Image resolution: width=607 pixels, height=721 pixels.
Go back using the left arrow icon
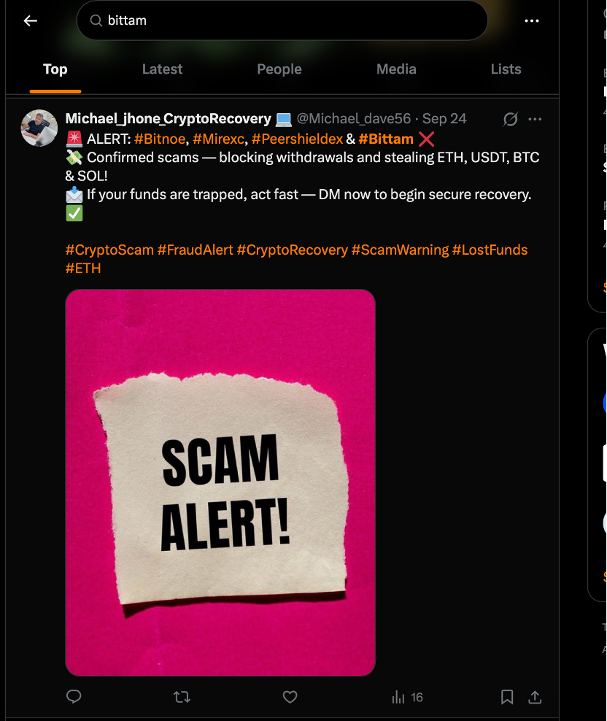click(31, 20)
